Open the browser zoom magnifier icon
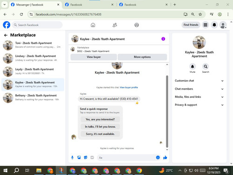The image size is (233, 175). coord(193,14)
